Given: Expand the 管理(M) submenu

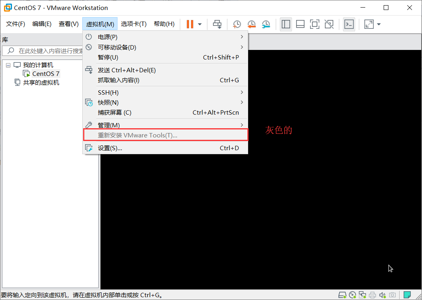Looking at the screenshot, I should 165,125.
